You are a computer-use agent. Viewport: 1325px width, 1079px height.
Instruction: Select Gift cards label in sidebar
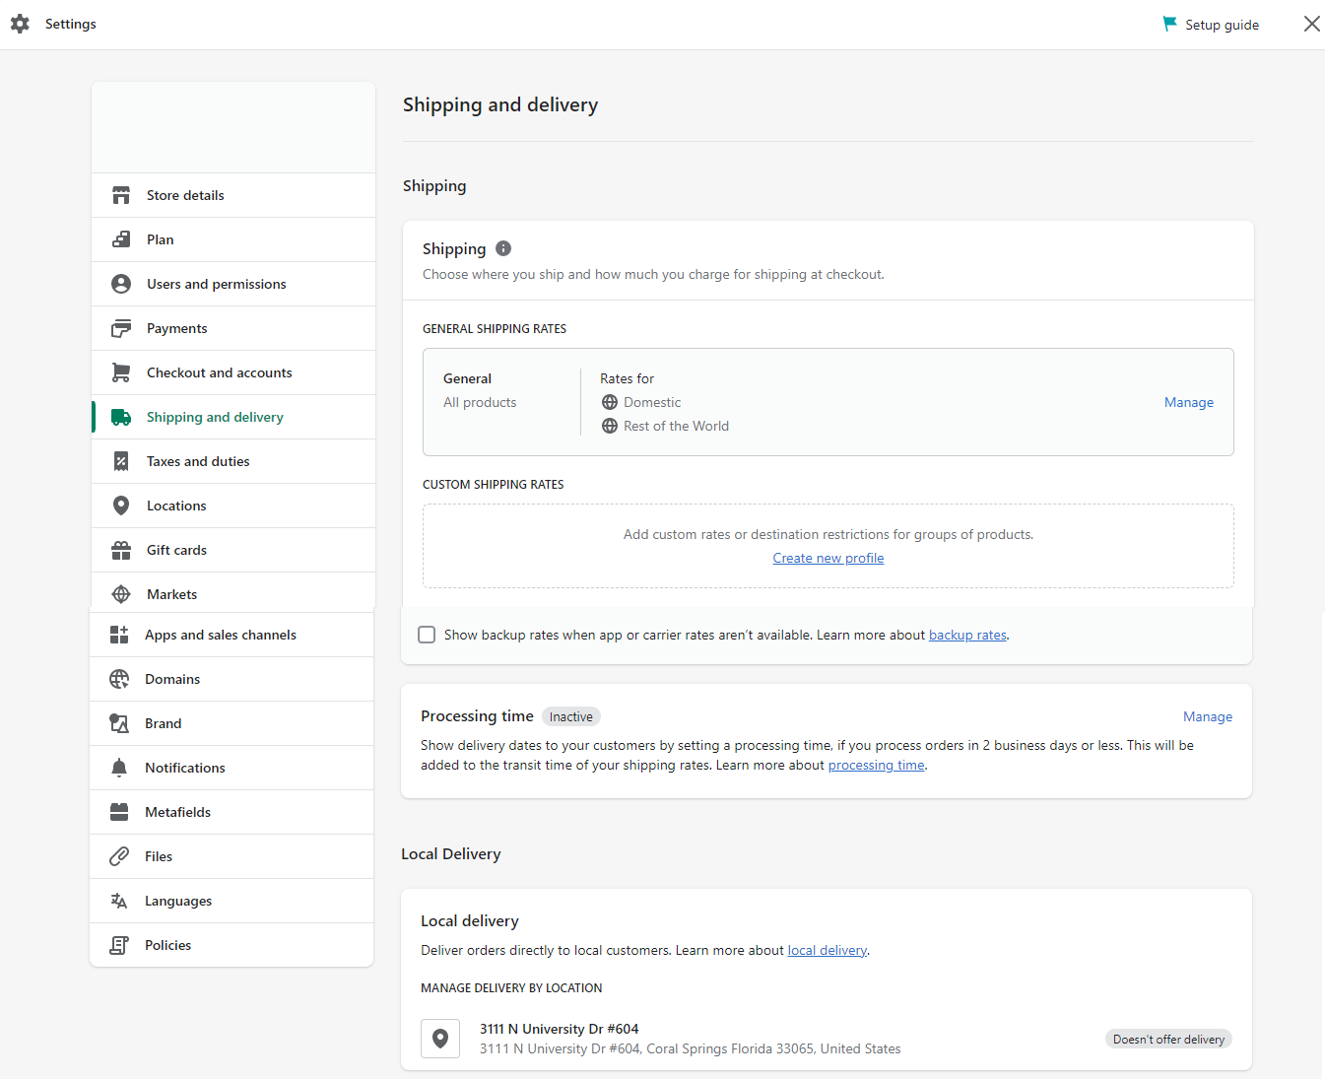point(177,550)
